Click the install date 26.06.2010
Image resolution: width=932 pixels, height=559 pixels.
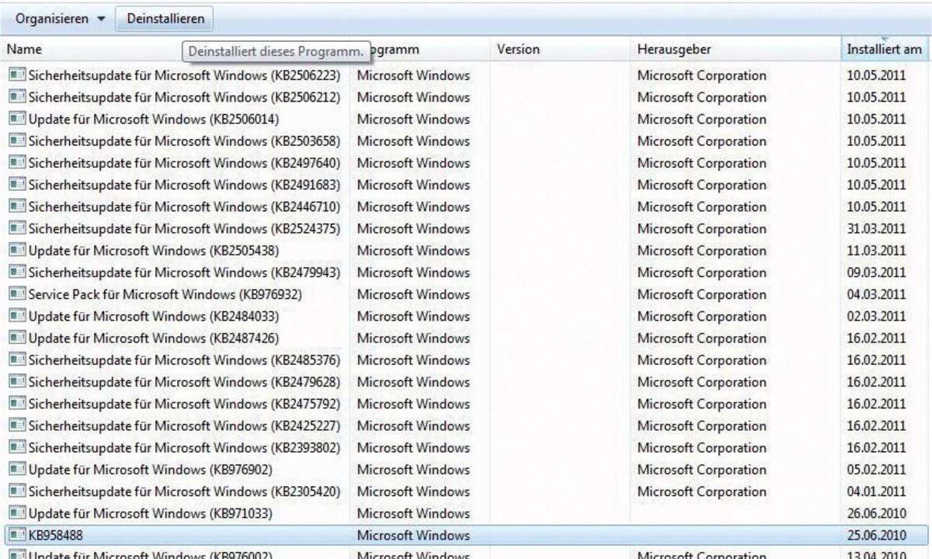(876, 513)
